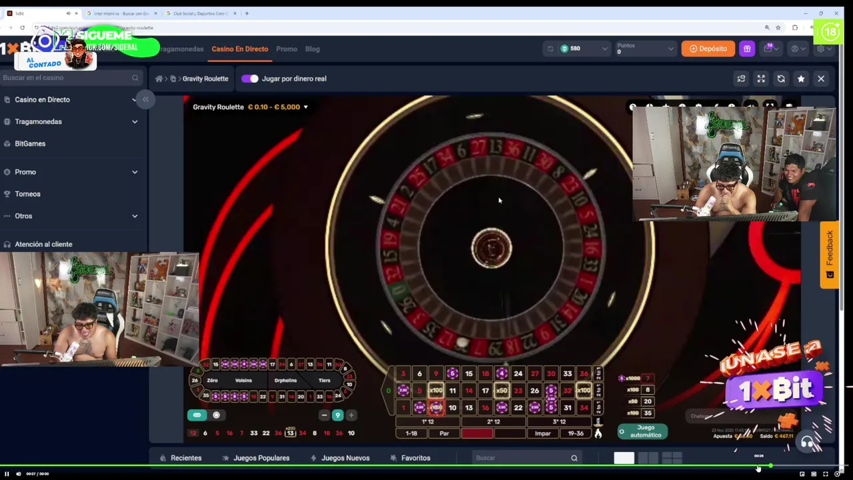Open game in separate mini window
The image size is (853, 480).
(x=741, y=79)
